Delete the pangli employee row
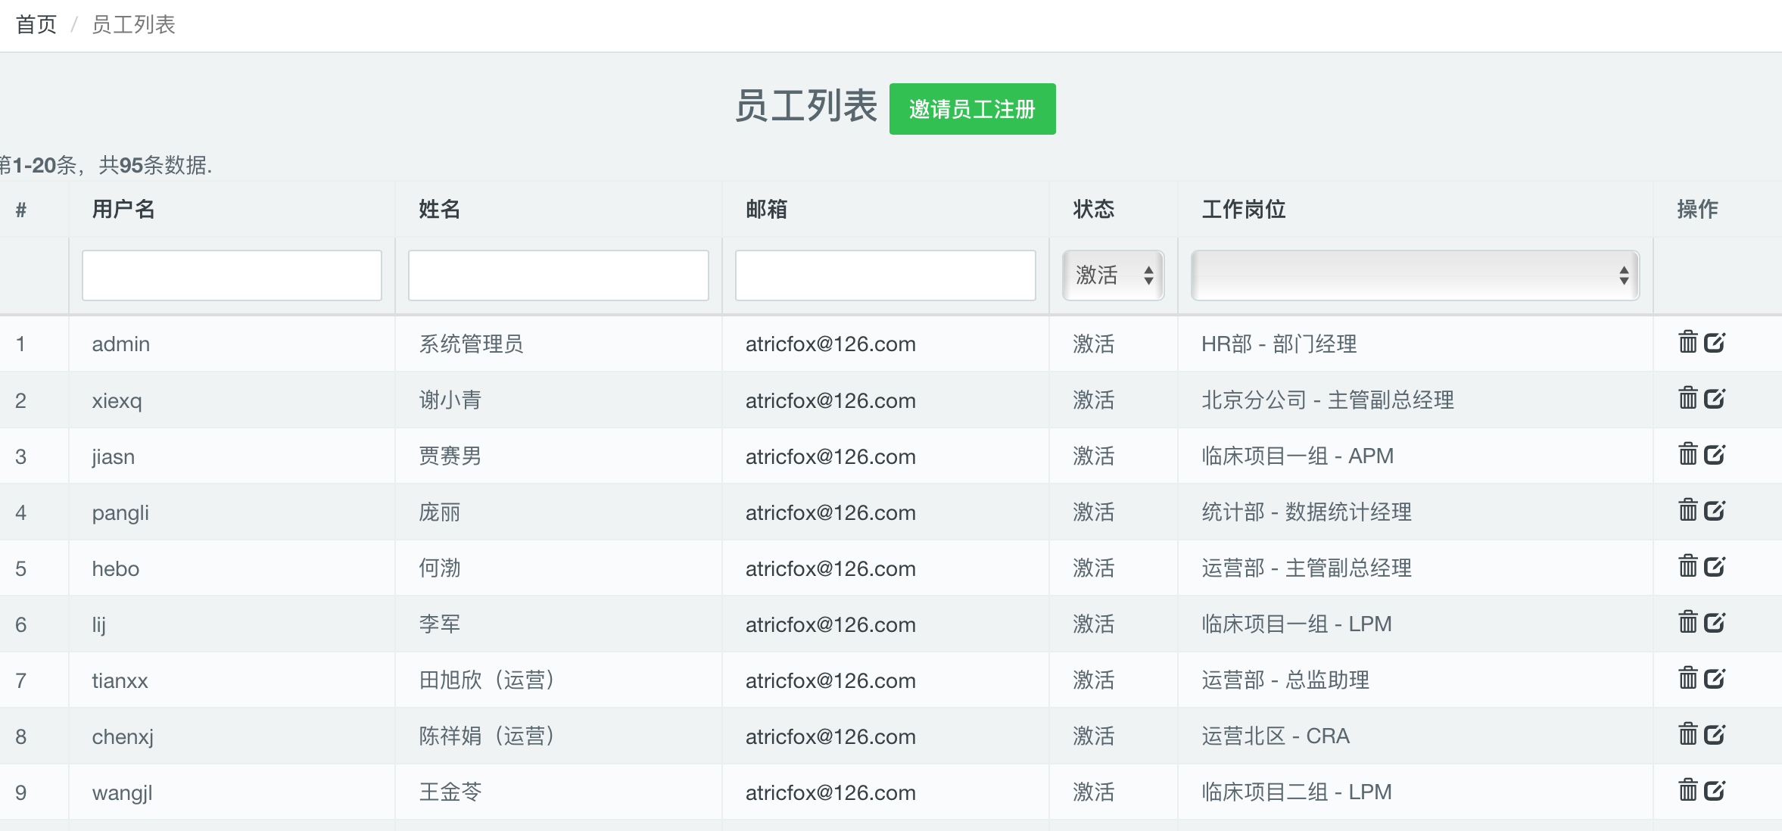Screen dimensions: 1782x831 click(1687, 510)
